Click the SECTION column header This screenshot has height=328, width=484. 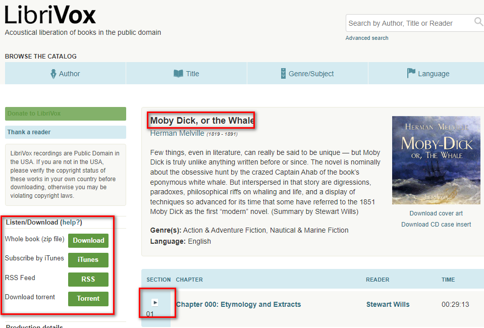pyautogui.click(x=158, y=280)
